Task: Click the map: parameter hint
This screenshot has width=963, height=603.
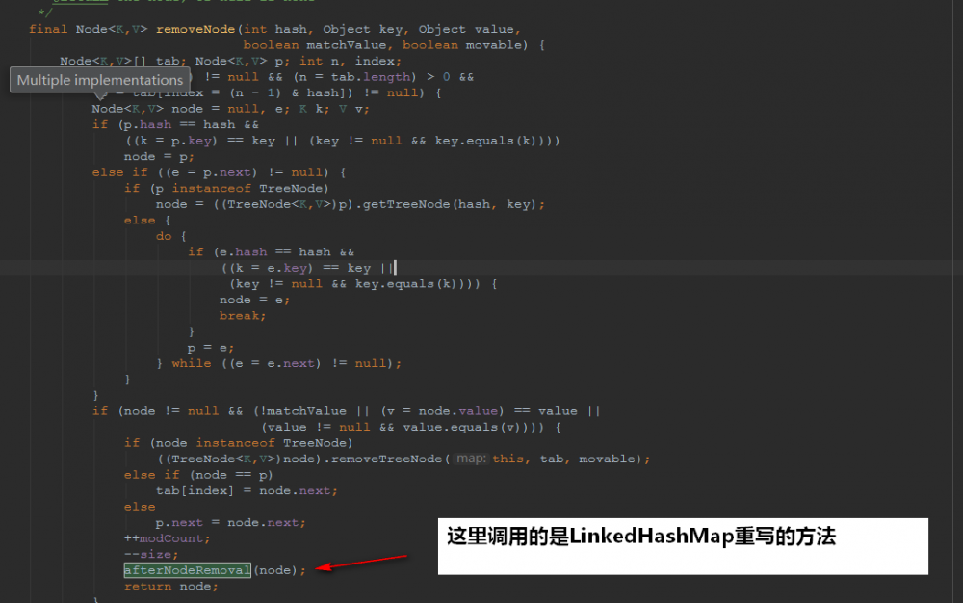Action: (x=471, y=459)
